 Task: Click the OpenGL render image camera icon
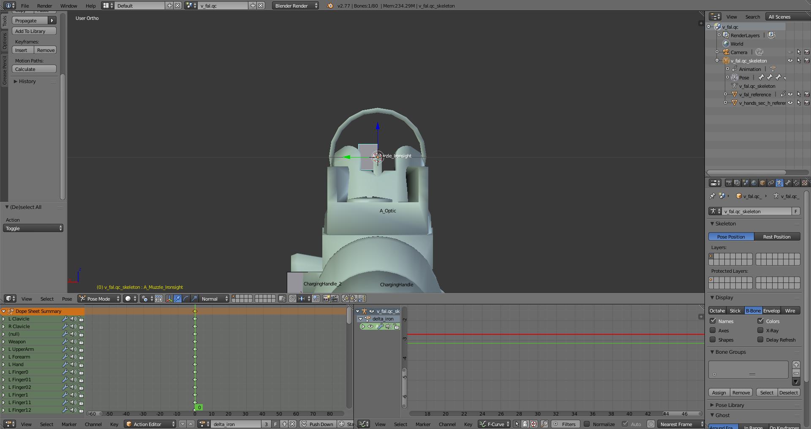point(326,299)
